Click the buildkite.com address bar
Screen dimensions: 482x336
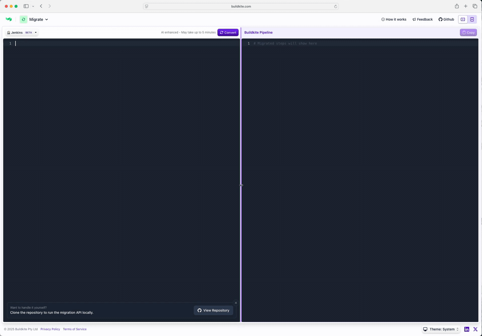(x=241, y=6)
